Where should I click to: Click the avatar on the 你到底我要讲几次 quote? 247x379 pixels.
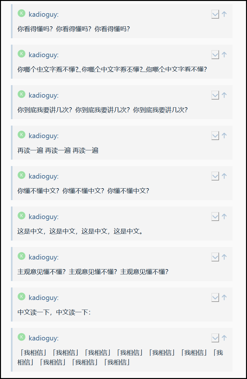pos(22,94)
